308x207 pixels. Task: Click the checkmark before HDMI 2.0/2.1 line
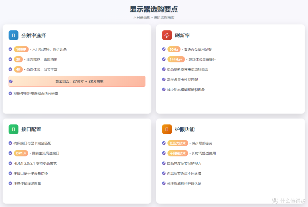point(11,163)
